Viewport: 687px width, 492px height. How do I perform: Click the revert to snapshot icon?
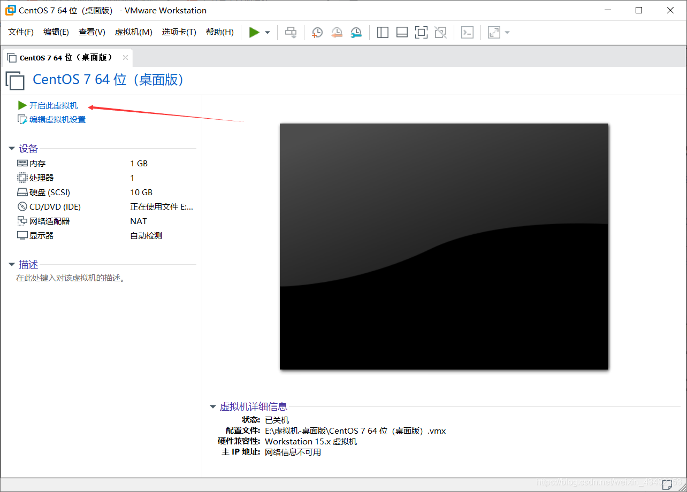point(337,33)
